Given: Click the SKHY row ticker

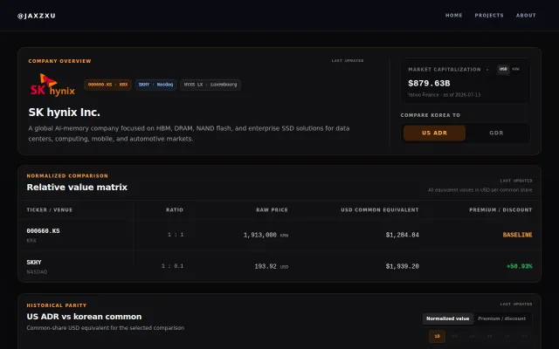Looking at the screenshot, I should [x=34, y=262].
